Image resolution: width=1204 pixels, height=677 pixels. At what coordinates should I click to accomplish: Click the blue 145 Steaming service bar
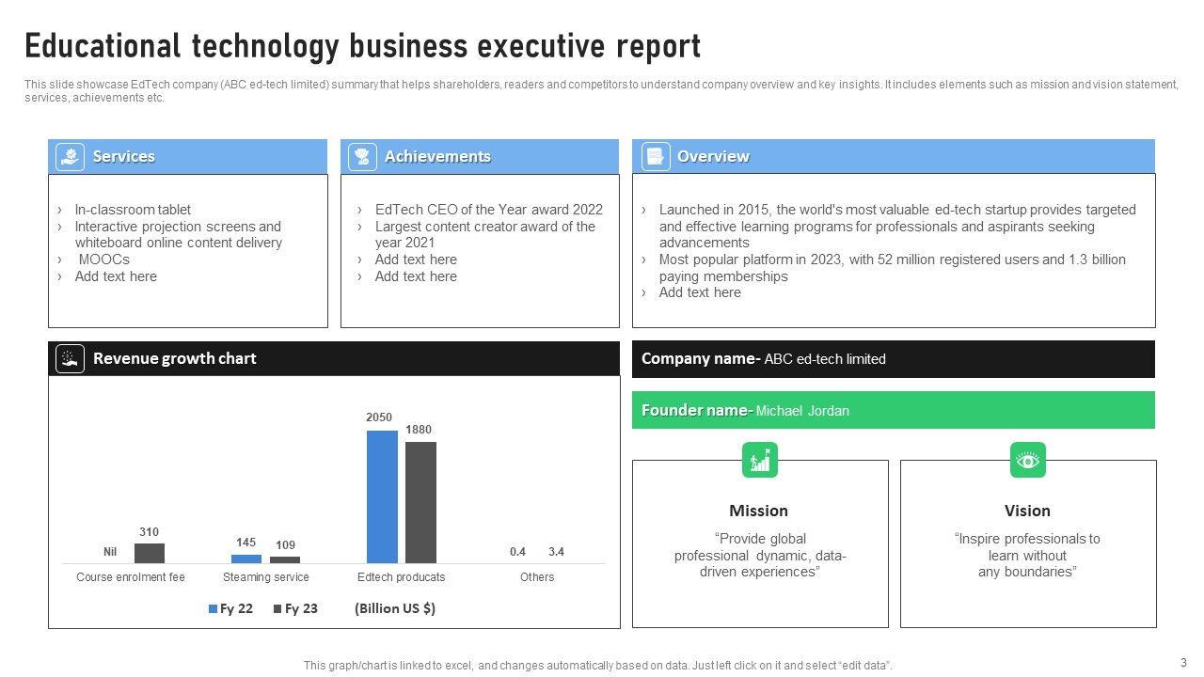pyautogui.click(x=246, y=559)
